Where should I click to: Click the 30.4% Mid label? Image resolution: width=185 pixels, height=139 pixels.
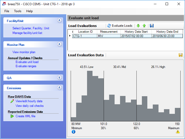[120, 67]
